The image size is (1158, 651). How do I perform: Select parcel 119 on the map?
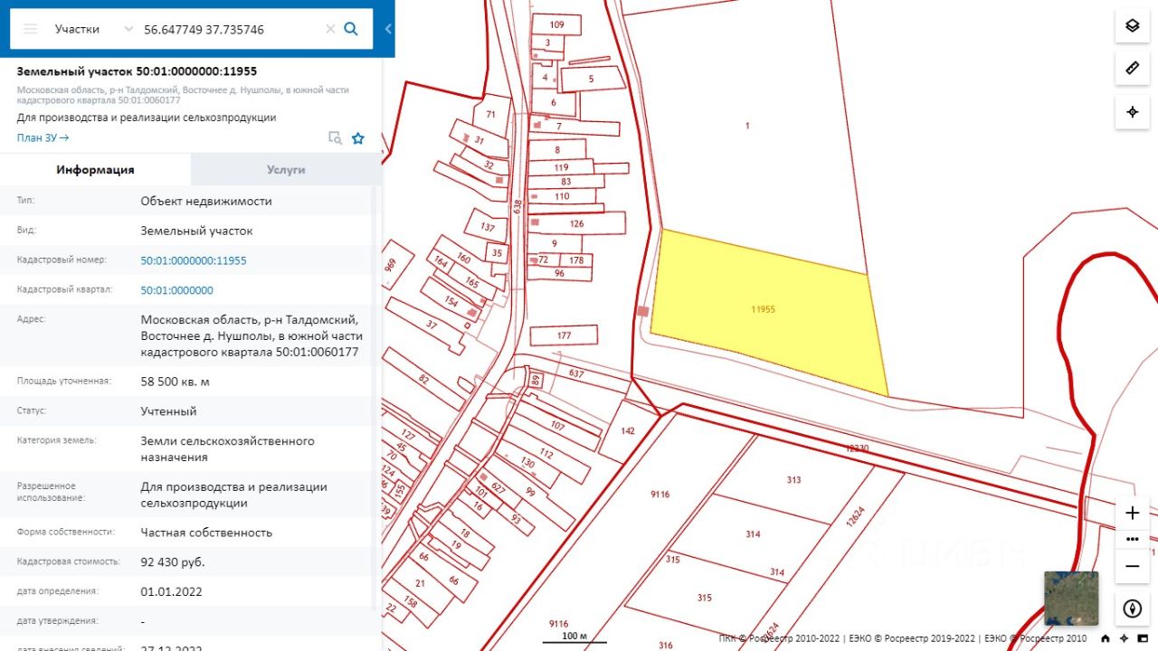561,167
